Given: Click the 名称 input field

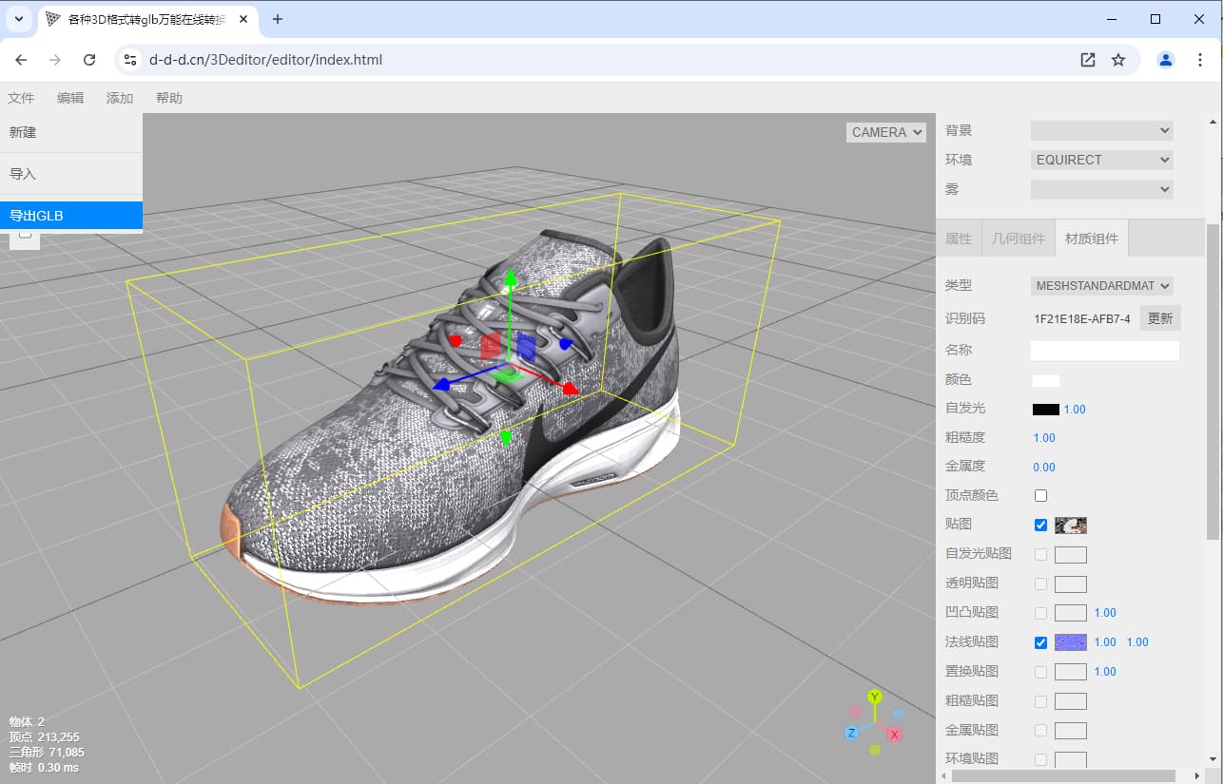Looking at the screenshot, I should [1105, 351].
